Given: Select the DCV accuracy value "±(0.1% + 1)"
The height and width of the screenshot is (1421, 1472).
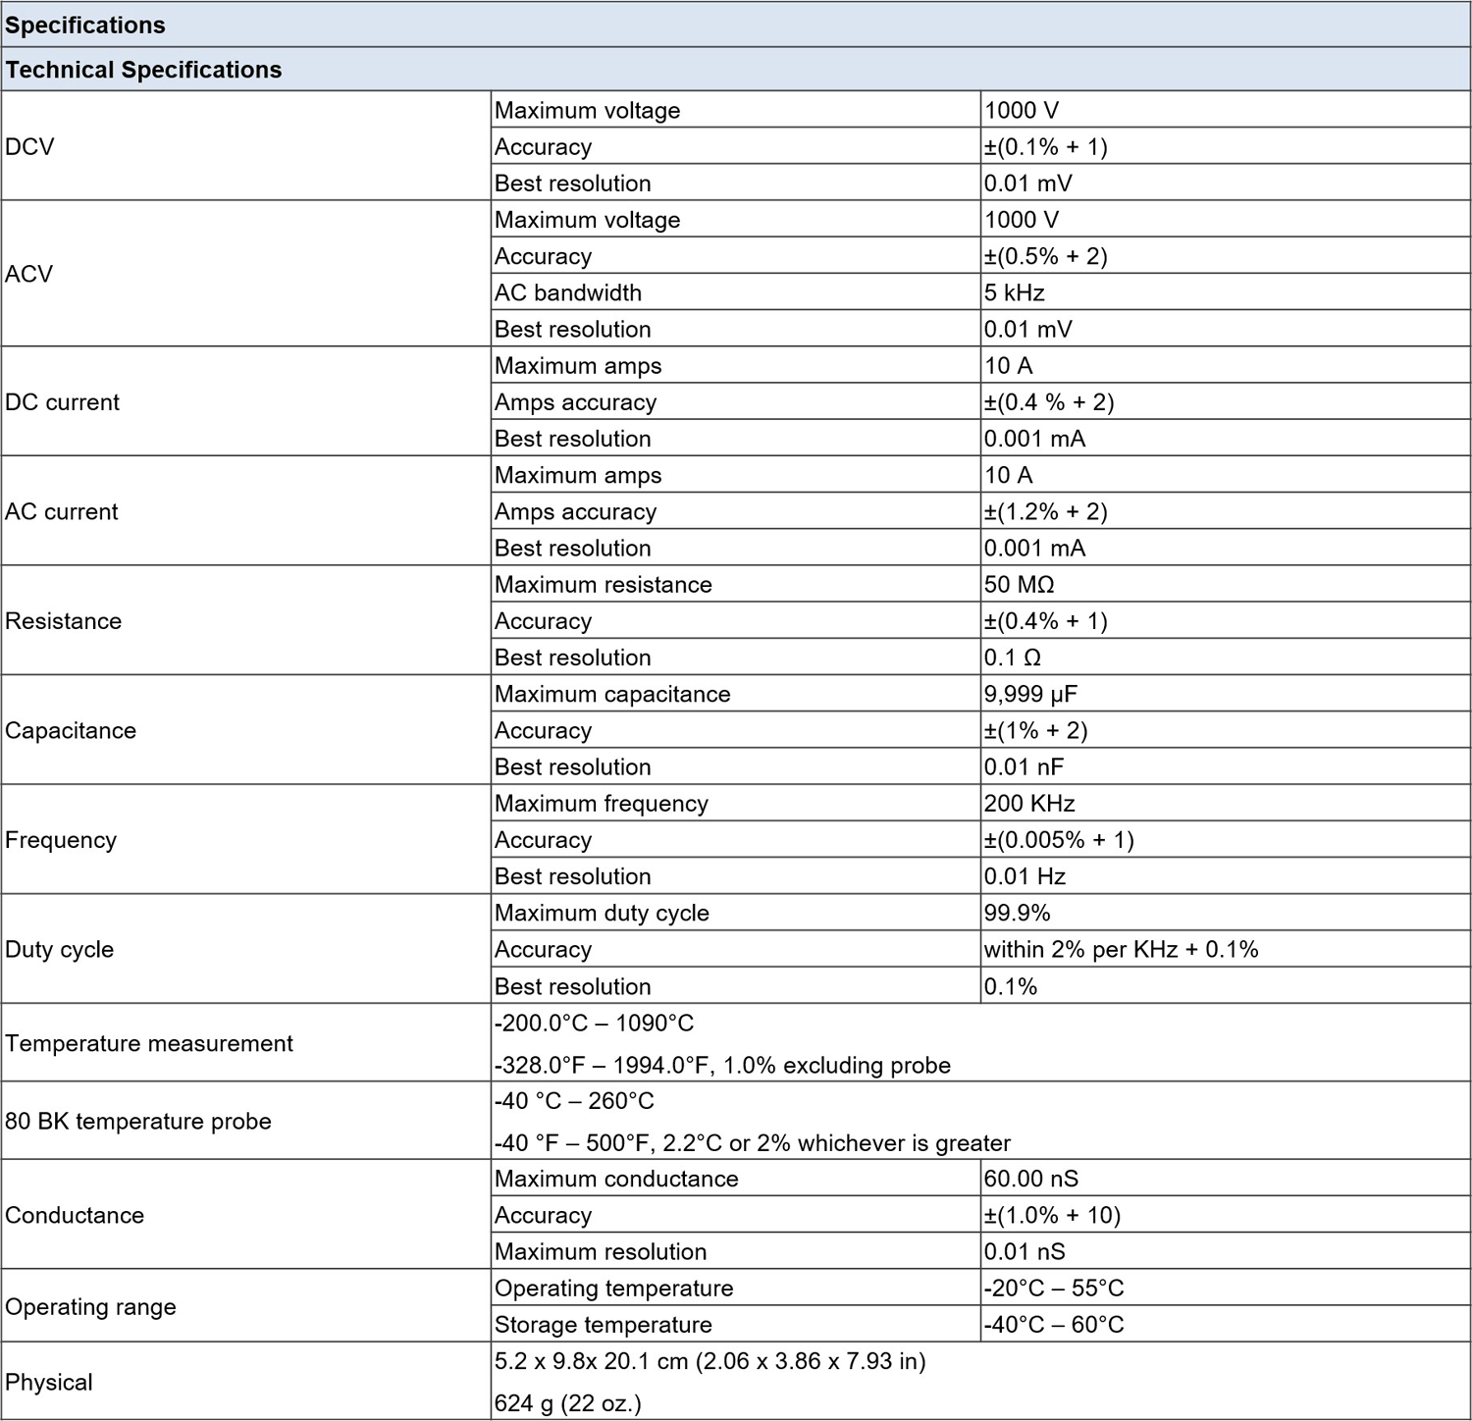Looking at the screenshot, I should point(1046,146).
